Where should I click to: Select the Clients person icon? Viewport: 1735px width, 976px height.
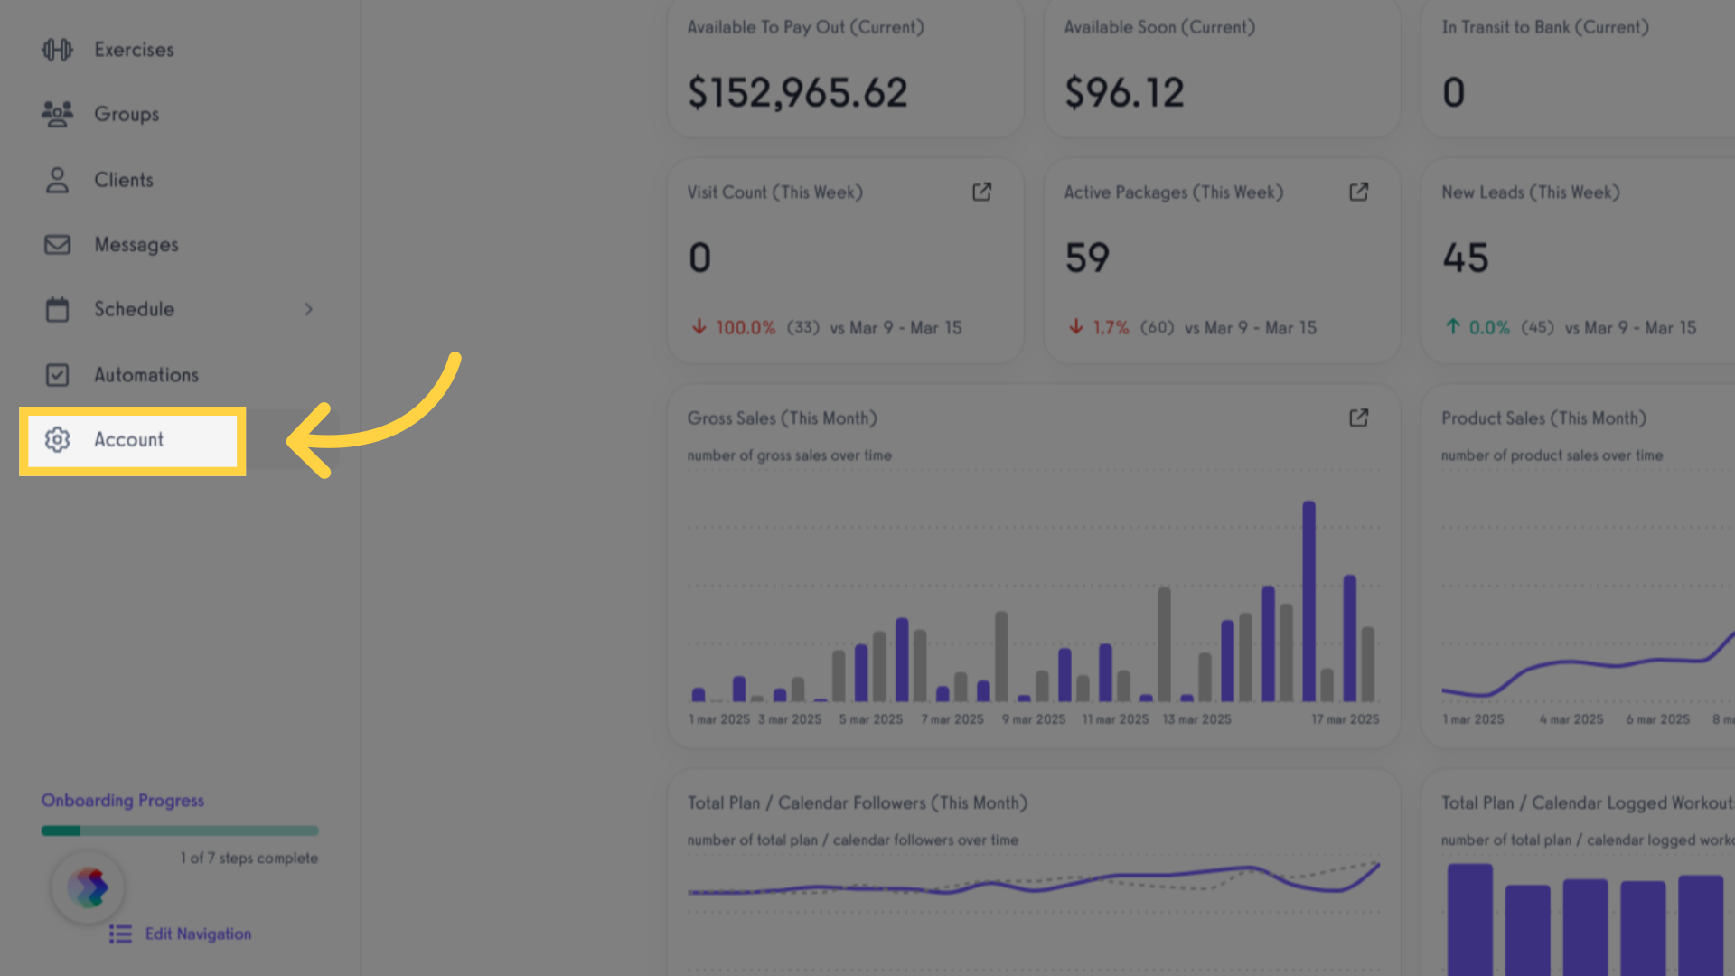point(57,180)
